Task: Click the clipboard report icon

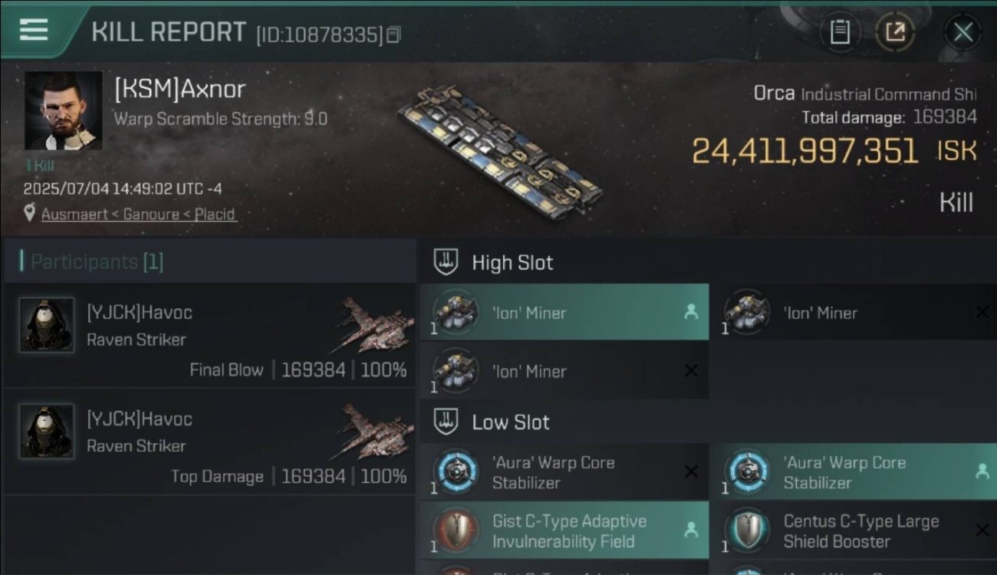Action: [840, 32]
